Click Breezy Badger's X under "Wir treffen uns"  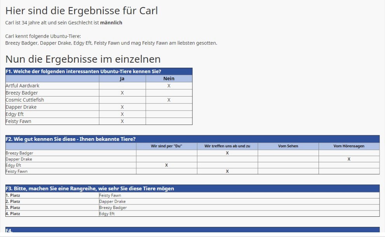(x=227, y=153)
